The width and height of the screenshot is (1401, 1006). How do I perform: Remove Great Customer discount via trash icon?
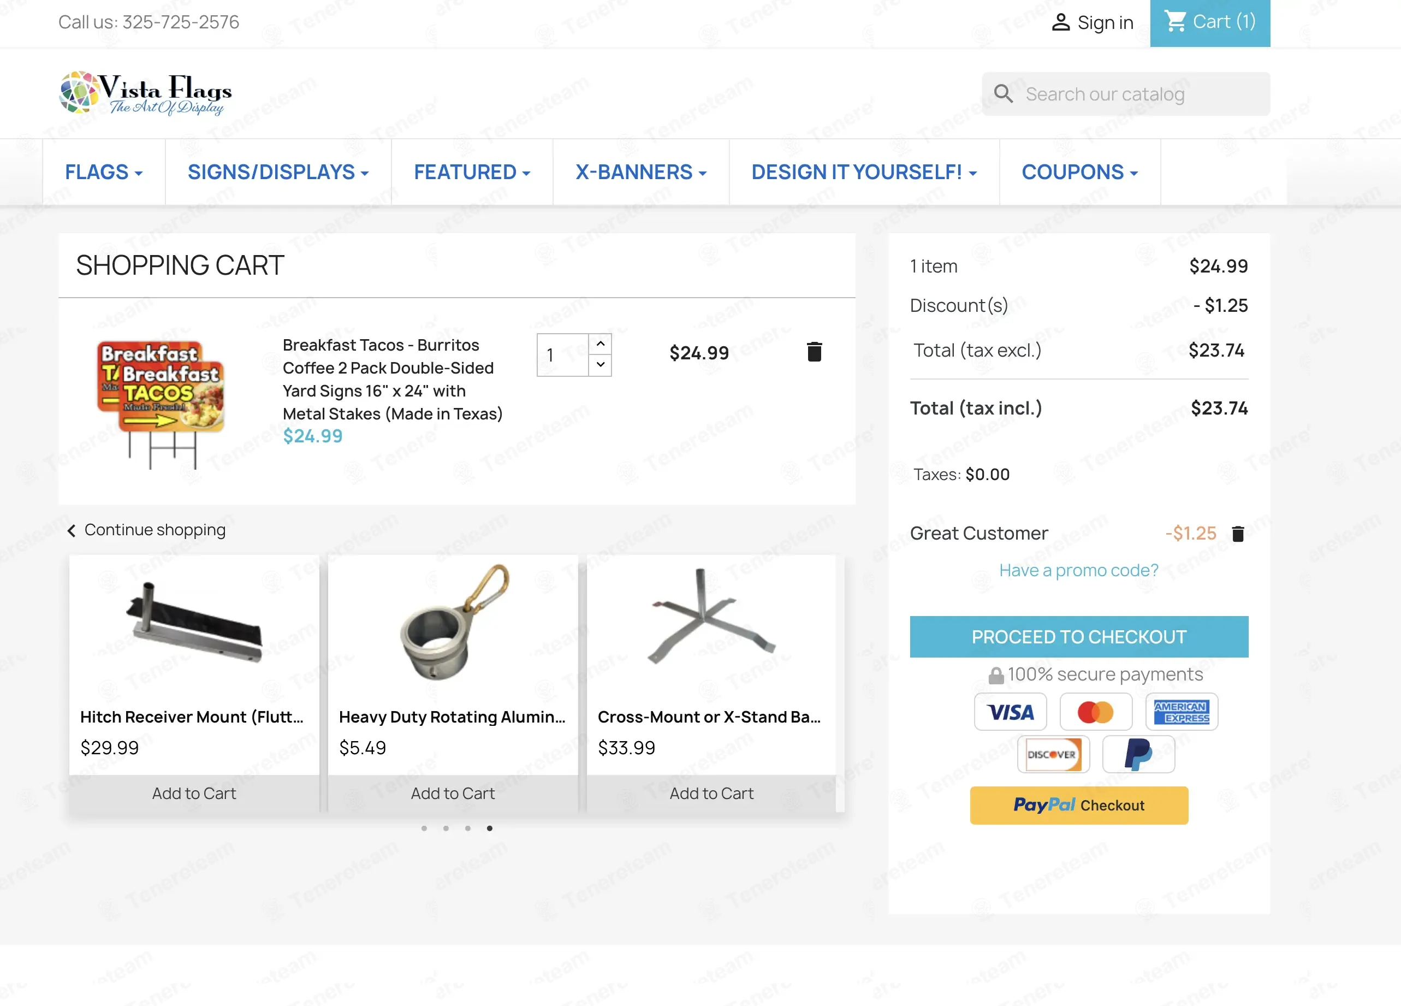1238,533
